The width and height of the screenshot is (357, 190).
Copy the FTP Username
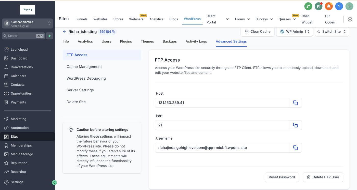pos(295,148)
